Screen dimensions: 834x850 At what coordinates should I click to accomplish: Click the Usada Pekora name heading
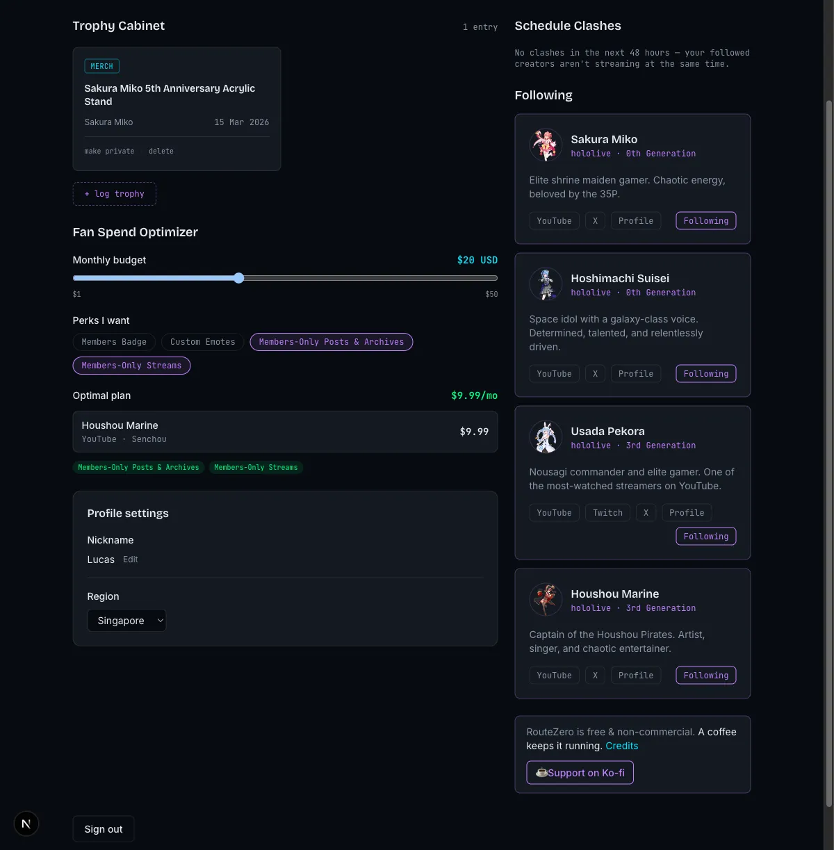[608, 431]
